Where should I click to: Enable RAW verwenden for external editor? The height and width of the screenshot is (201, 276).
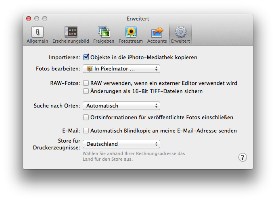click(86, 83)
